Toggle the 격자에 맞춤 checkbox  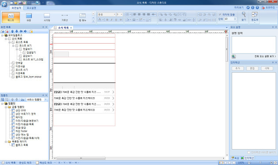click(x=220, y=15)
